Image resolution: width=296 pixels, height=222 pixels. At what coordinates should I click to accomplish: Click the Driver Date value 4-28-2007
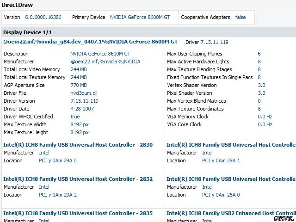tap(82, 109)
